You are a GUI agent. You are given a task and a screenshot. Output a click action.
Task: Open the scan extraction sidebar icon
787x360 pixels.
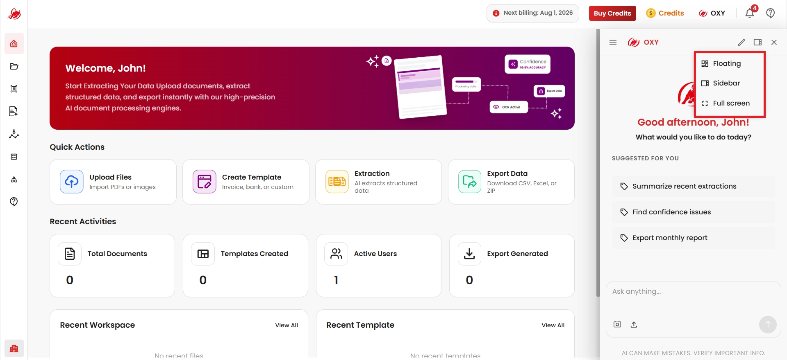pos(14,89)
